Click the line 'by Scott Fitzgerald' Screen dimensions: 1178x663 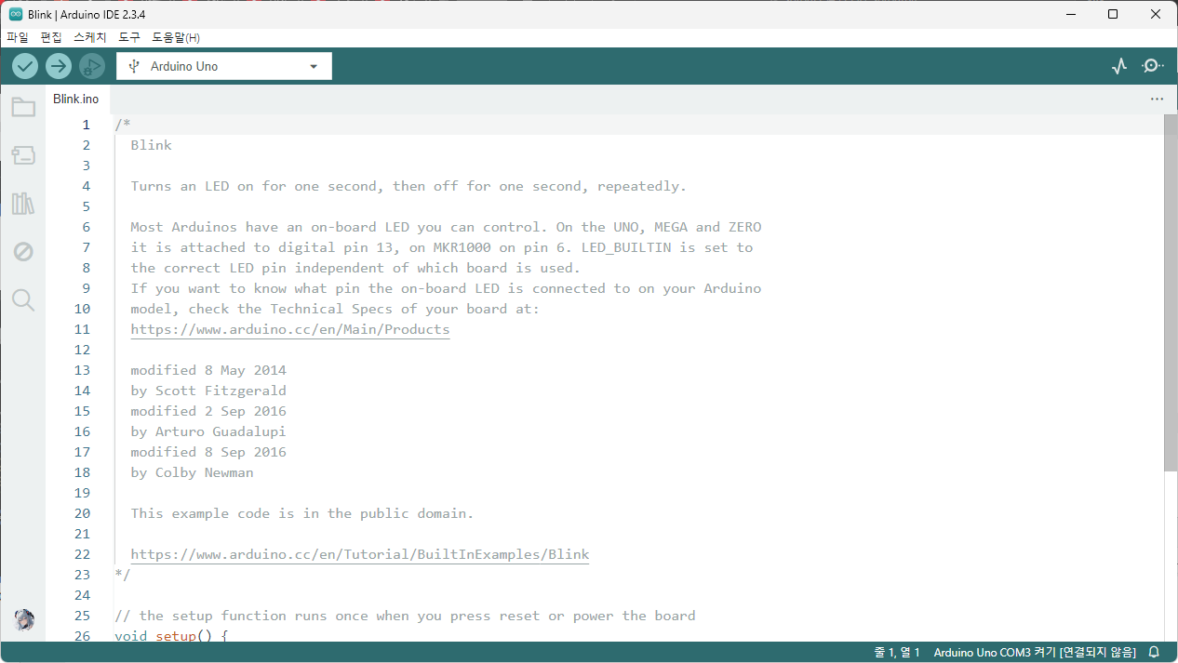coord(208,391)
